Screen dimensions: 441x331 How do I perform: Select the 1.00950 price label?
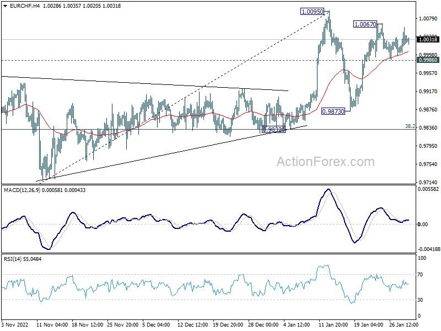coord(312,12)
